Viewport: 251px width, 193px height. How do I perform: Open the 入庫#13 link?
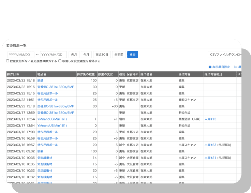click(210, 119)
